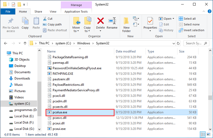Click the Refresh button
The image size is (213, 138).
178,44
